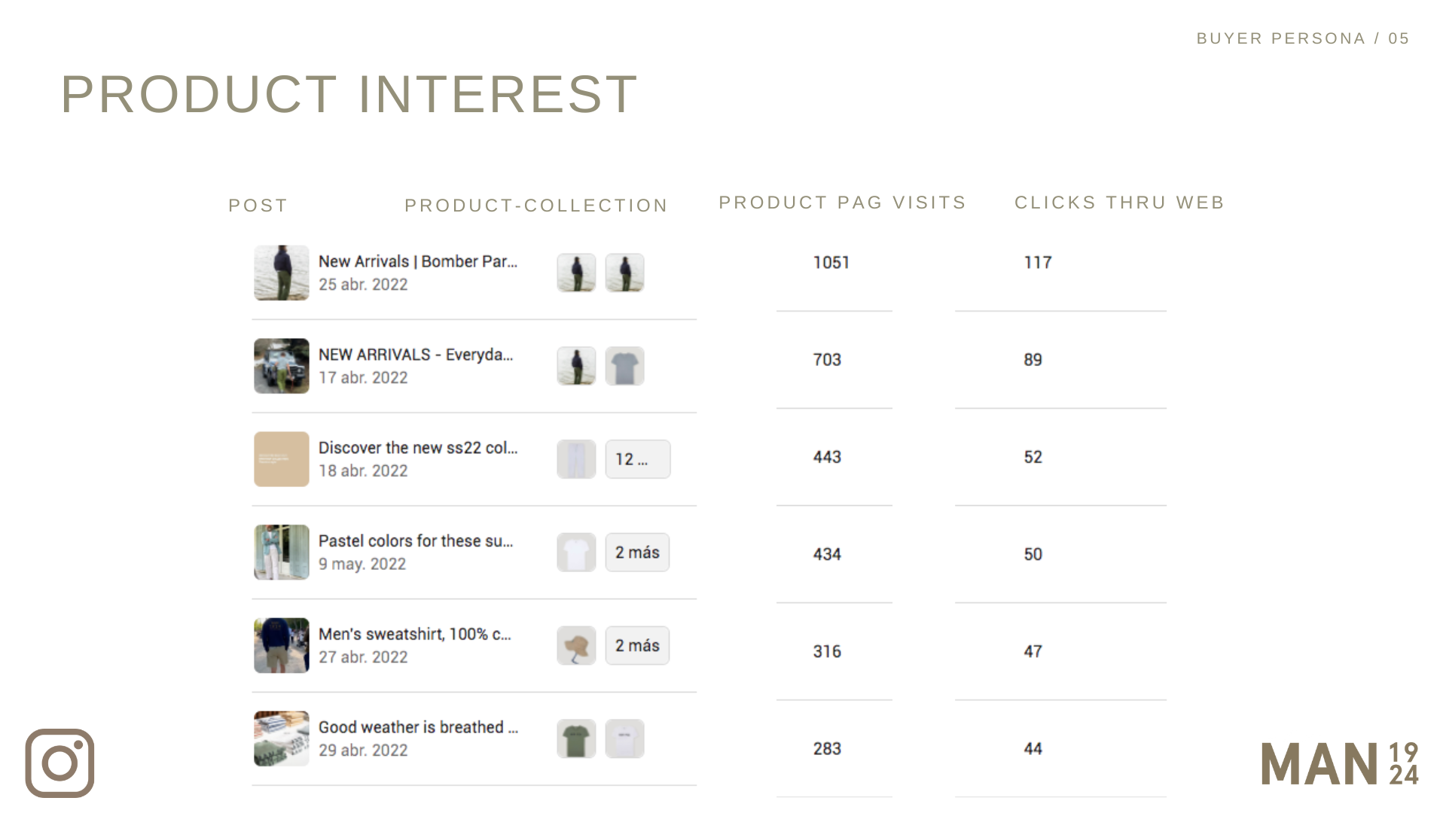Click the Instagram logo icon
This screenshot has width=1446, height=813.
(59, 763)
